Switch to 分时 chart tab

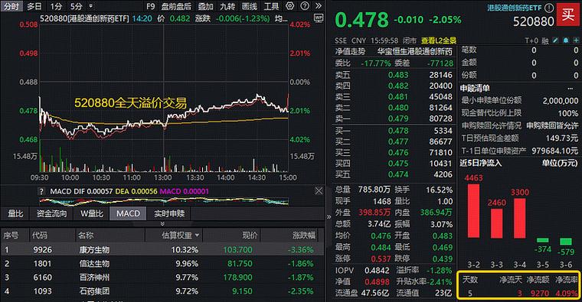(11, 6)
